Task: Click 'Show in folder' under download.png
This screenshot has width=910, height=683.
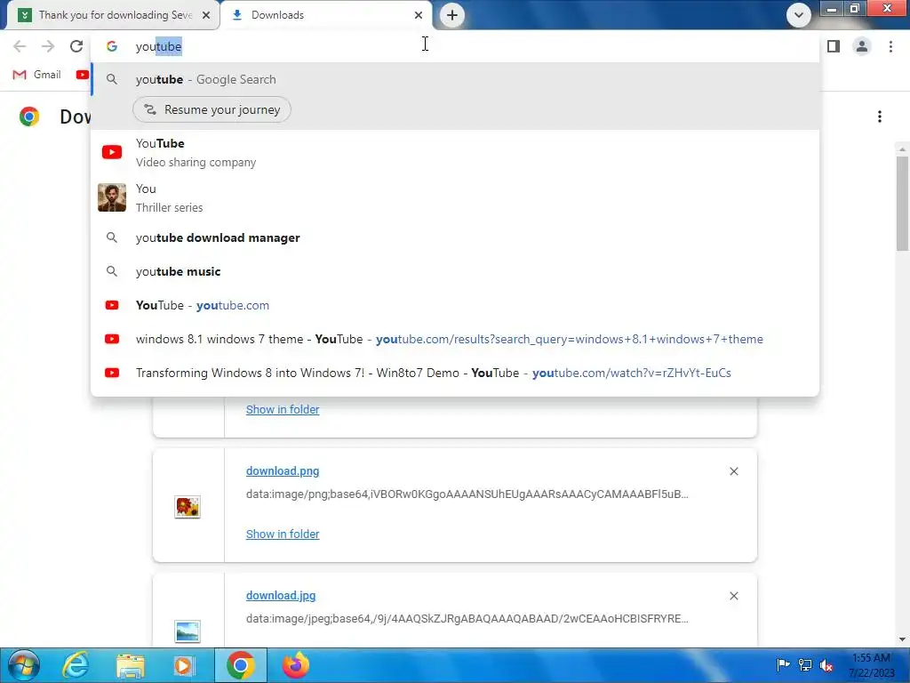Action: click(283, 534)
